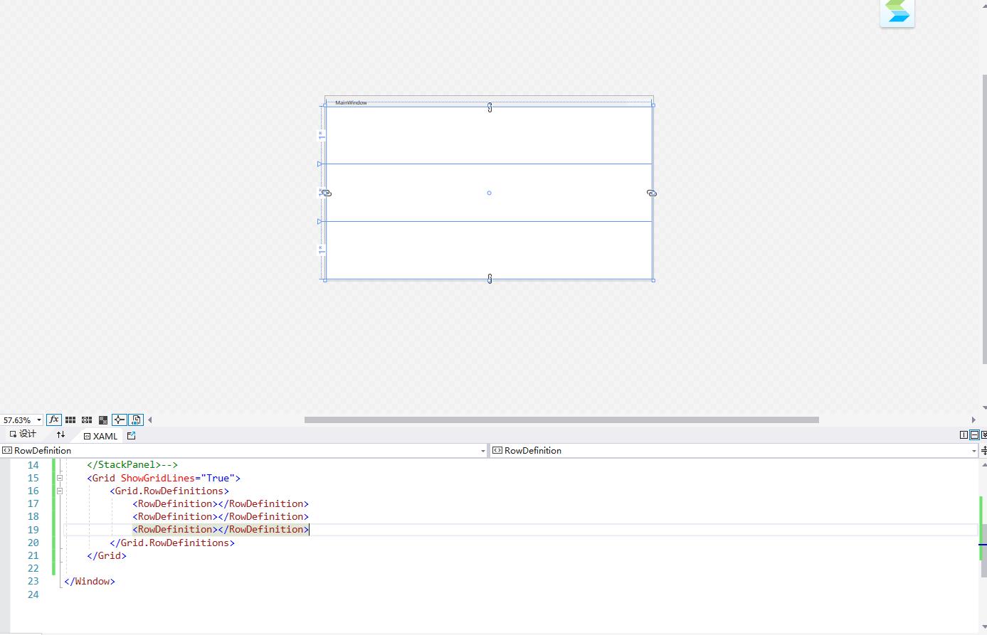The width and height of the screenshot is (987, 635).
Task: Click the right margin chain link icon
Action: pos(652,193)
